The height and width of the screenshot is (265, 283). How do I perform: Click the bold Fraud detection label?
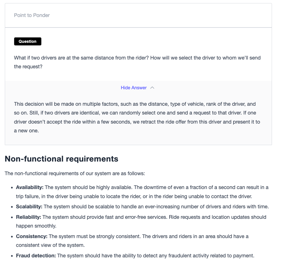coord(36,256)
